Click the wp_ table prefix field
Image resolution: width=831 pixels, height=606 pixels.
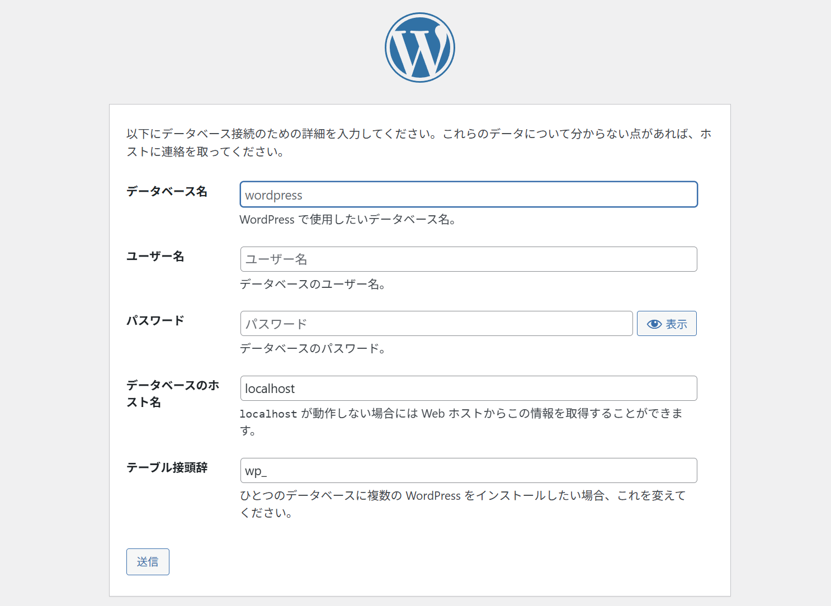click(469, 471)
